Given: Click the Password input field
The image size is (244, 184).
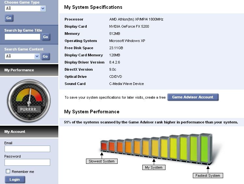Looking at the screenshot, I should point(27,163).
